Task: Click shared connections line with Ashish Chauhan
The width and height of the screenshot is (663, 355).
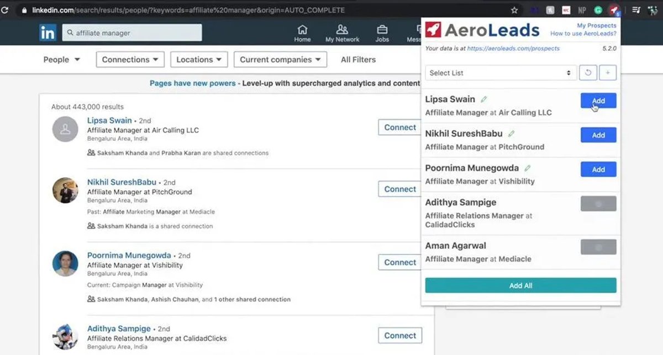Action: (x=189, y=299)
